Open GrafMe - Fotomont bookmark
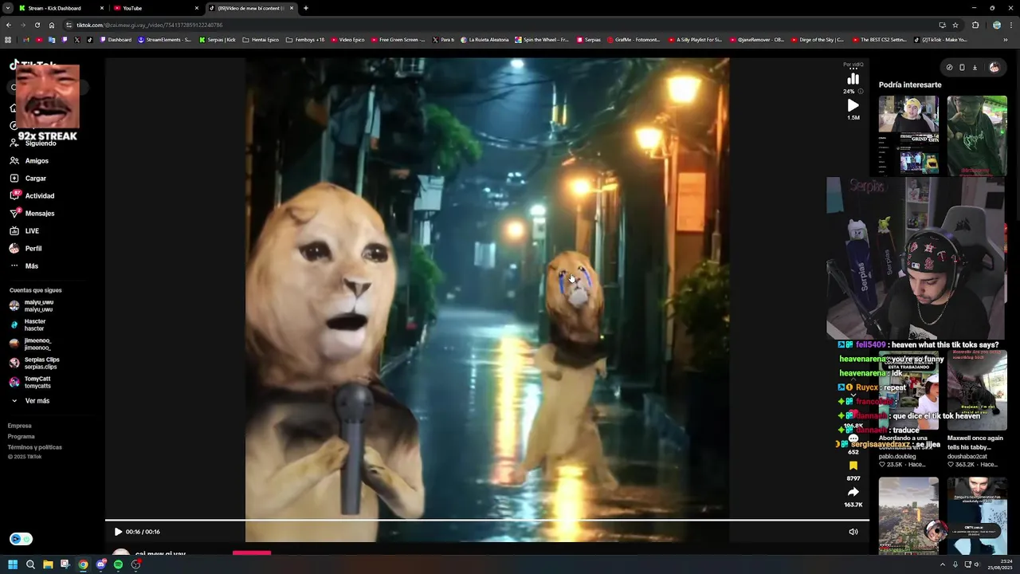 click(634, 40)
